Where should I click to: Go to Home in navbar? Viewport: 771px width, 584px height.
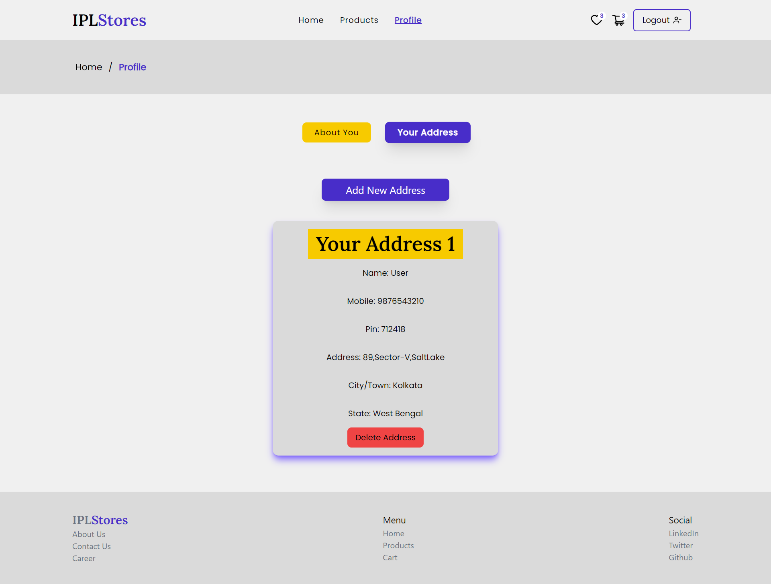[311, 20]
